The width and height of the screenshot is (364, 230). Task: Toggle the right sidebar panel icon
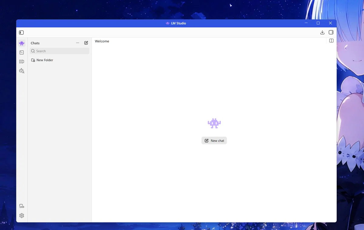tap(331, 32)
